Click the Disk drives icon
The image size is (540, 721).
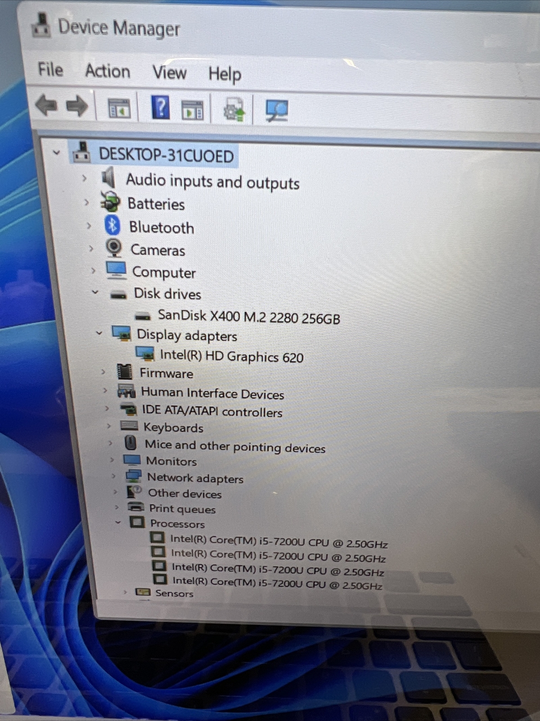(x=119, y=295)
